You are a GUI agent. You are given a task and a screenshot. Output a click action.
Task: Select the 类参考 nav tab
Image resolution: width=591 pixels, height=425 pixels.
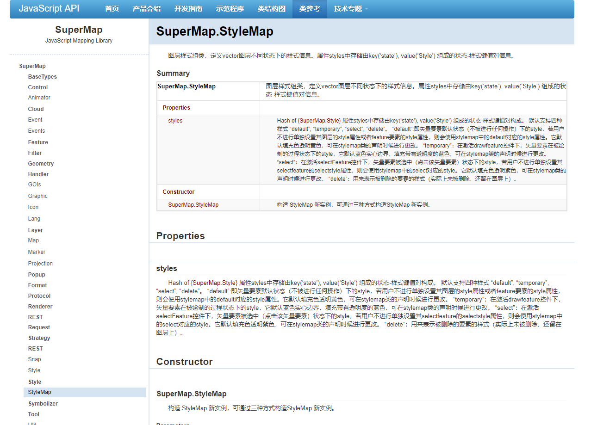pos(310,9)
